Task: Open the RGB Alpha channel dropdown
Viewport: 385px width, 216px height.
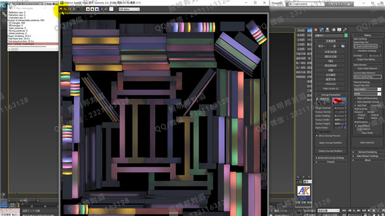Action: pyautogui.click(x=129, y=9)
